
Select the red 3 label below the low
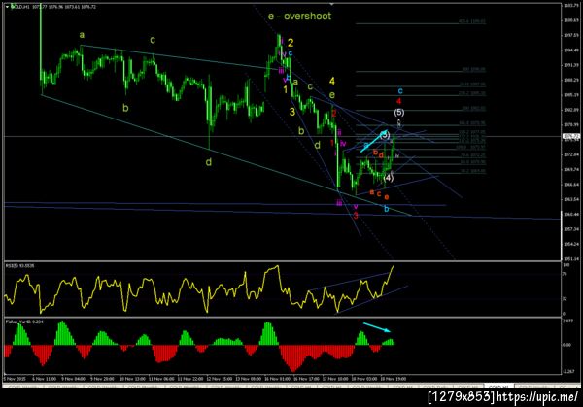click(356, 216)
